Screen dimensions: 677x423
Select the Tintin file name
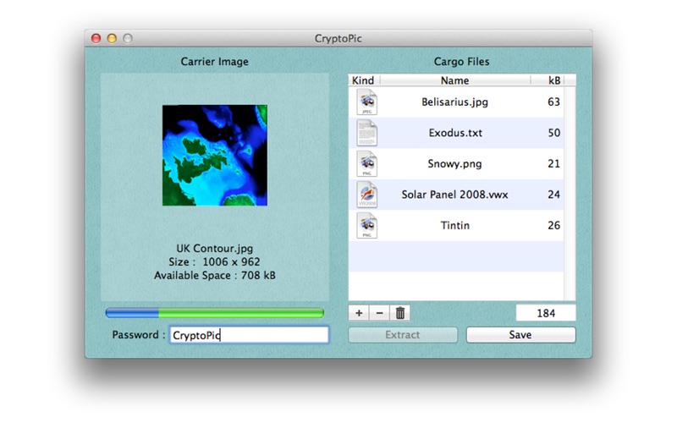[455, 226]
